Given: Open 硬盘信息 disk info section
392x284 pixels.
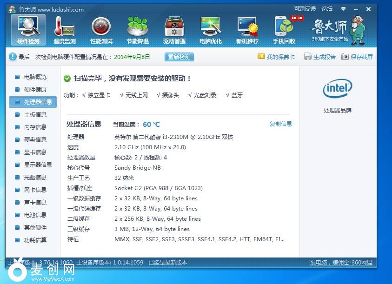Looking at the screenshot, I should tap(35, 139).
